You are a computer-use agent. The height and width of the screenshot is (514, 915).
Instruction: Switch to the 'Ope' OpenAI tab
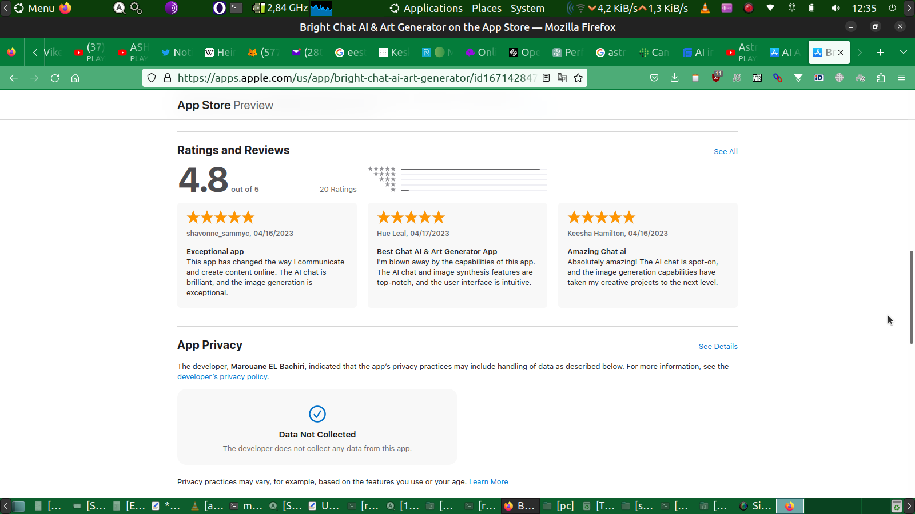[x=524, y=53]
